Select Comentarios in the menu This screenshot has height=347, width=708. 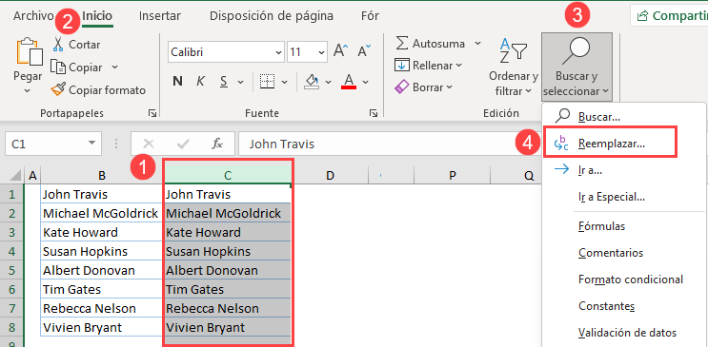[x=624, y=253]
